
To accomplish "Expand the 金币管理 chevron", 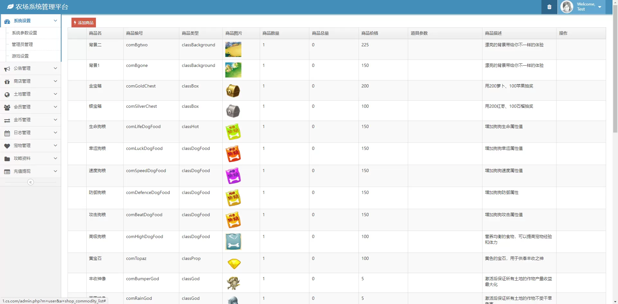I will coord(55,120).
